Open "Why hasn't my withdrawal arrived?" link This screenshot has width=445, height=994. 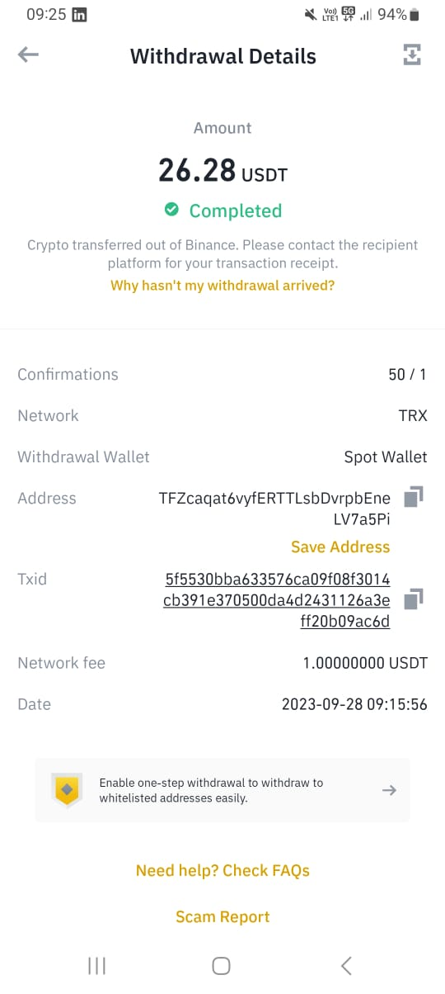(x=222, y=285)
